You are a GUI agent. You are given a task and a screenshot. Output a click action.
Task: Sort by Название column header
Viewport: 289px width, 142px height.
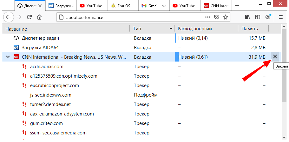pyautogui.click(x=66, y=29)
